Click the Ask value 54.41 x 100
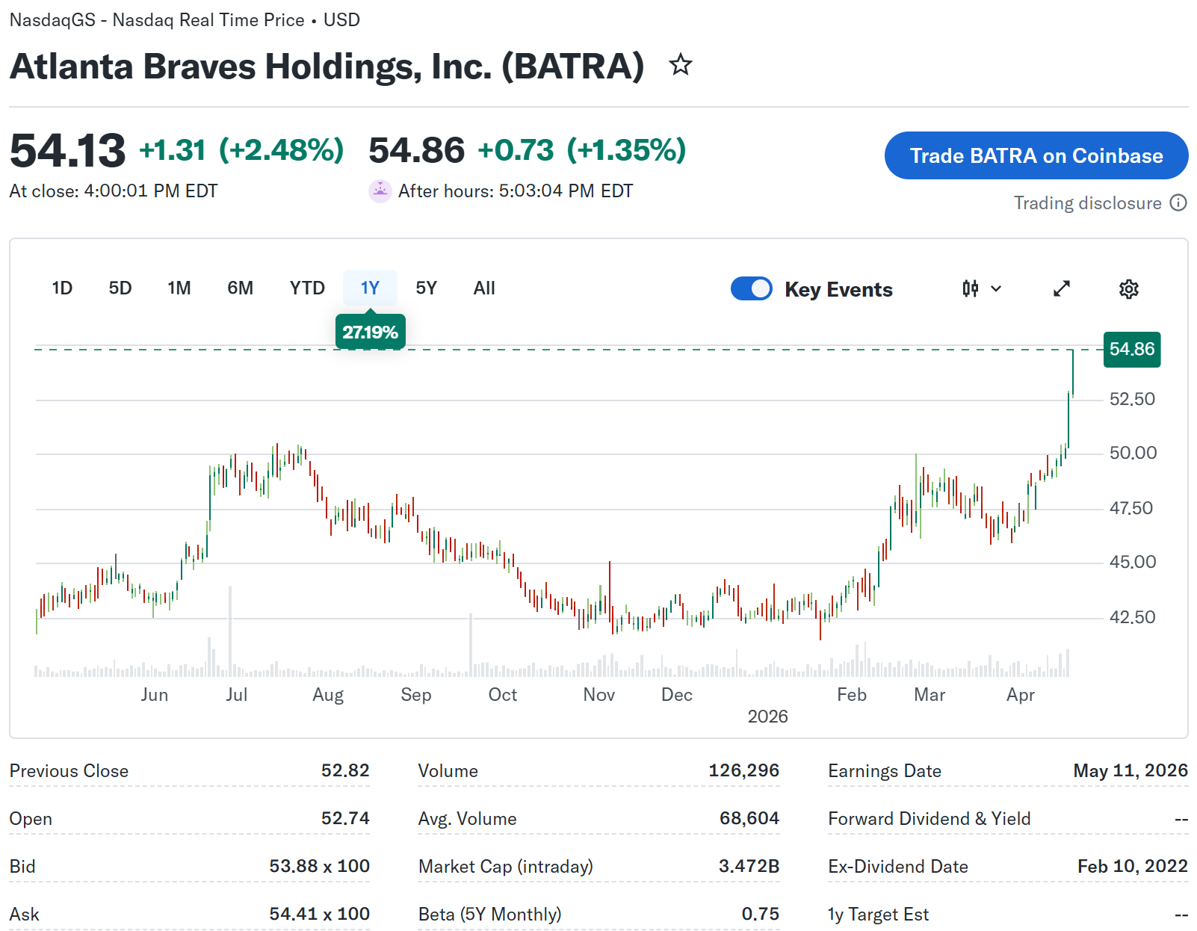Image resolution: width=1197 pixels, height=931 pixels. 320,914
